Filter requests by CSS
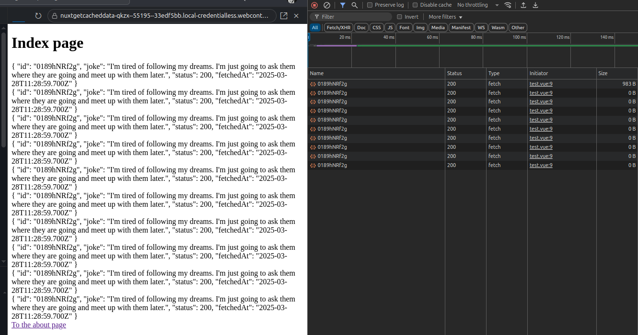Screen dimensions: 638x335 pos(377,28)
